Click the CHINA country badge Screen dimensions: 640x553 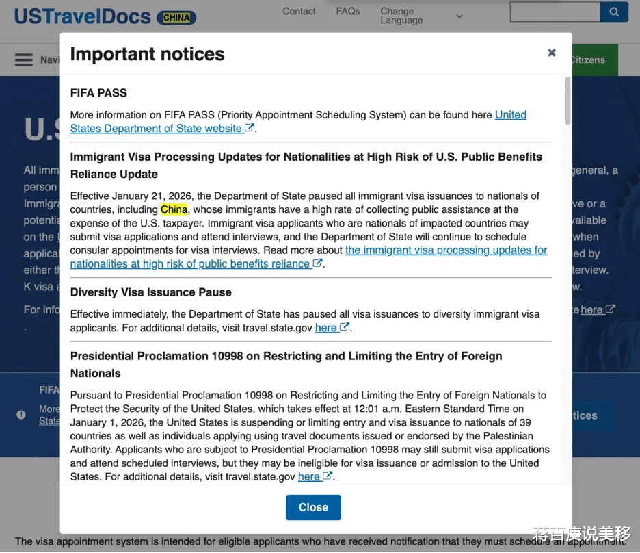pyautogui.click(x=176, y=18)
